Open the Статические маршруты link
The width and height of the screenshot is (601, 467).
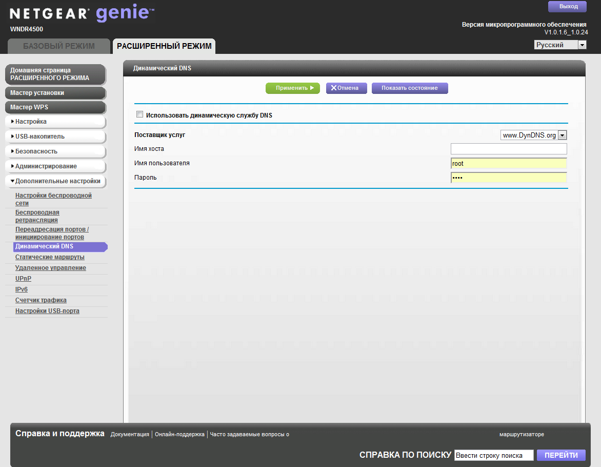coord(50,257)
